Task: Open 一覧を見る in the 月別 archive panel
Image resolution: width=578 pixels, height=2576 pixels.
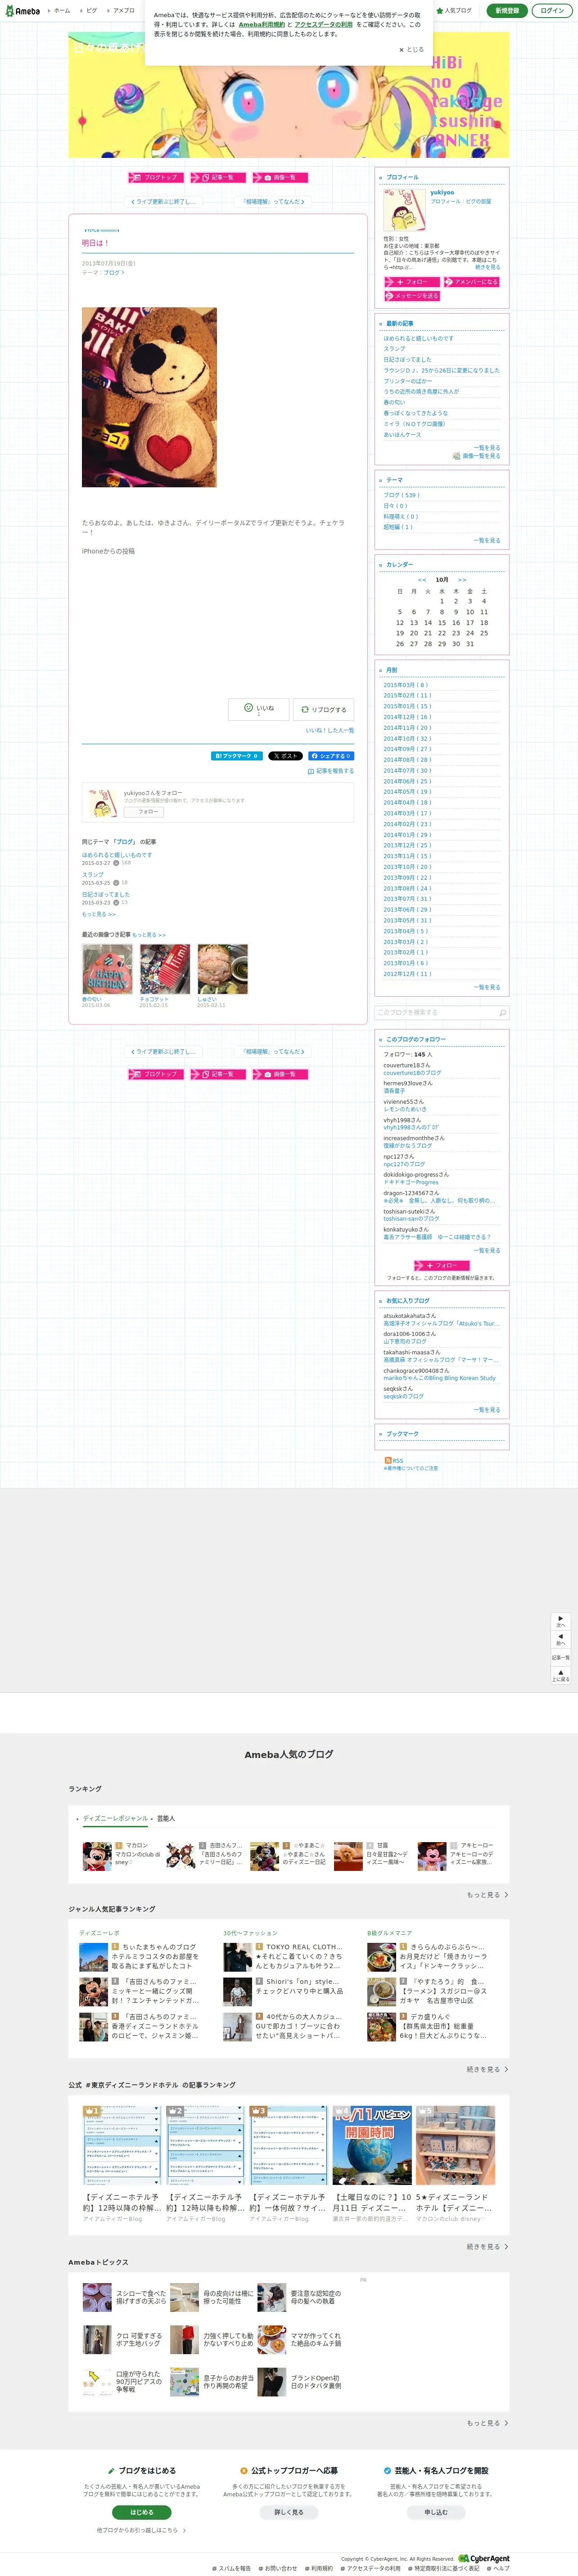Action: [x=487, y=987]
